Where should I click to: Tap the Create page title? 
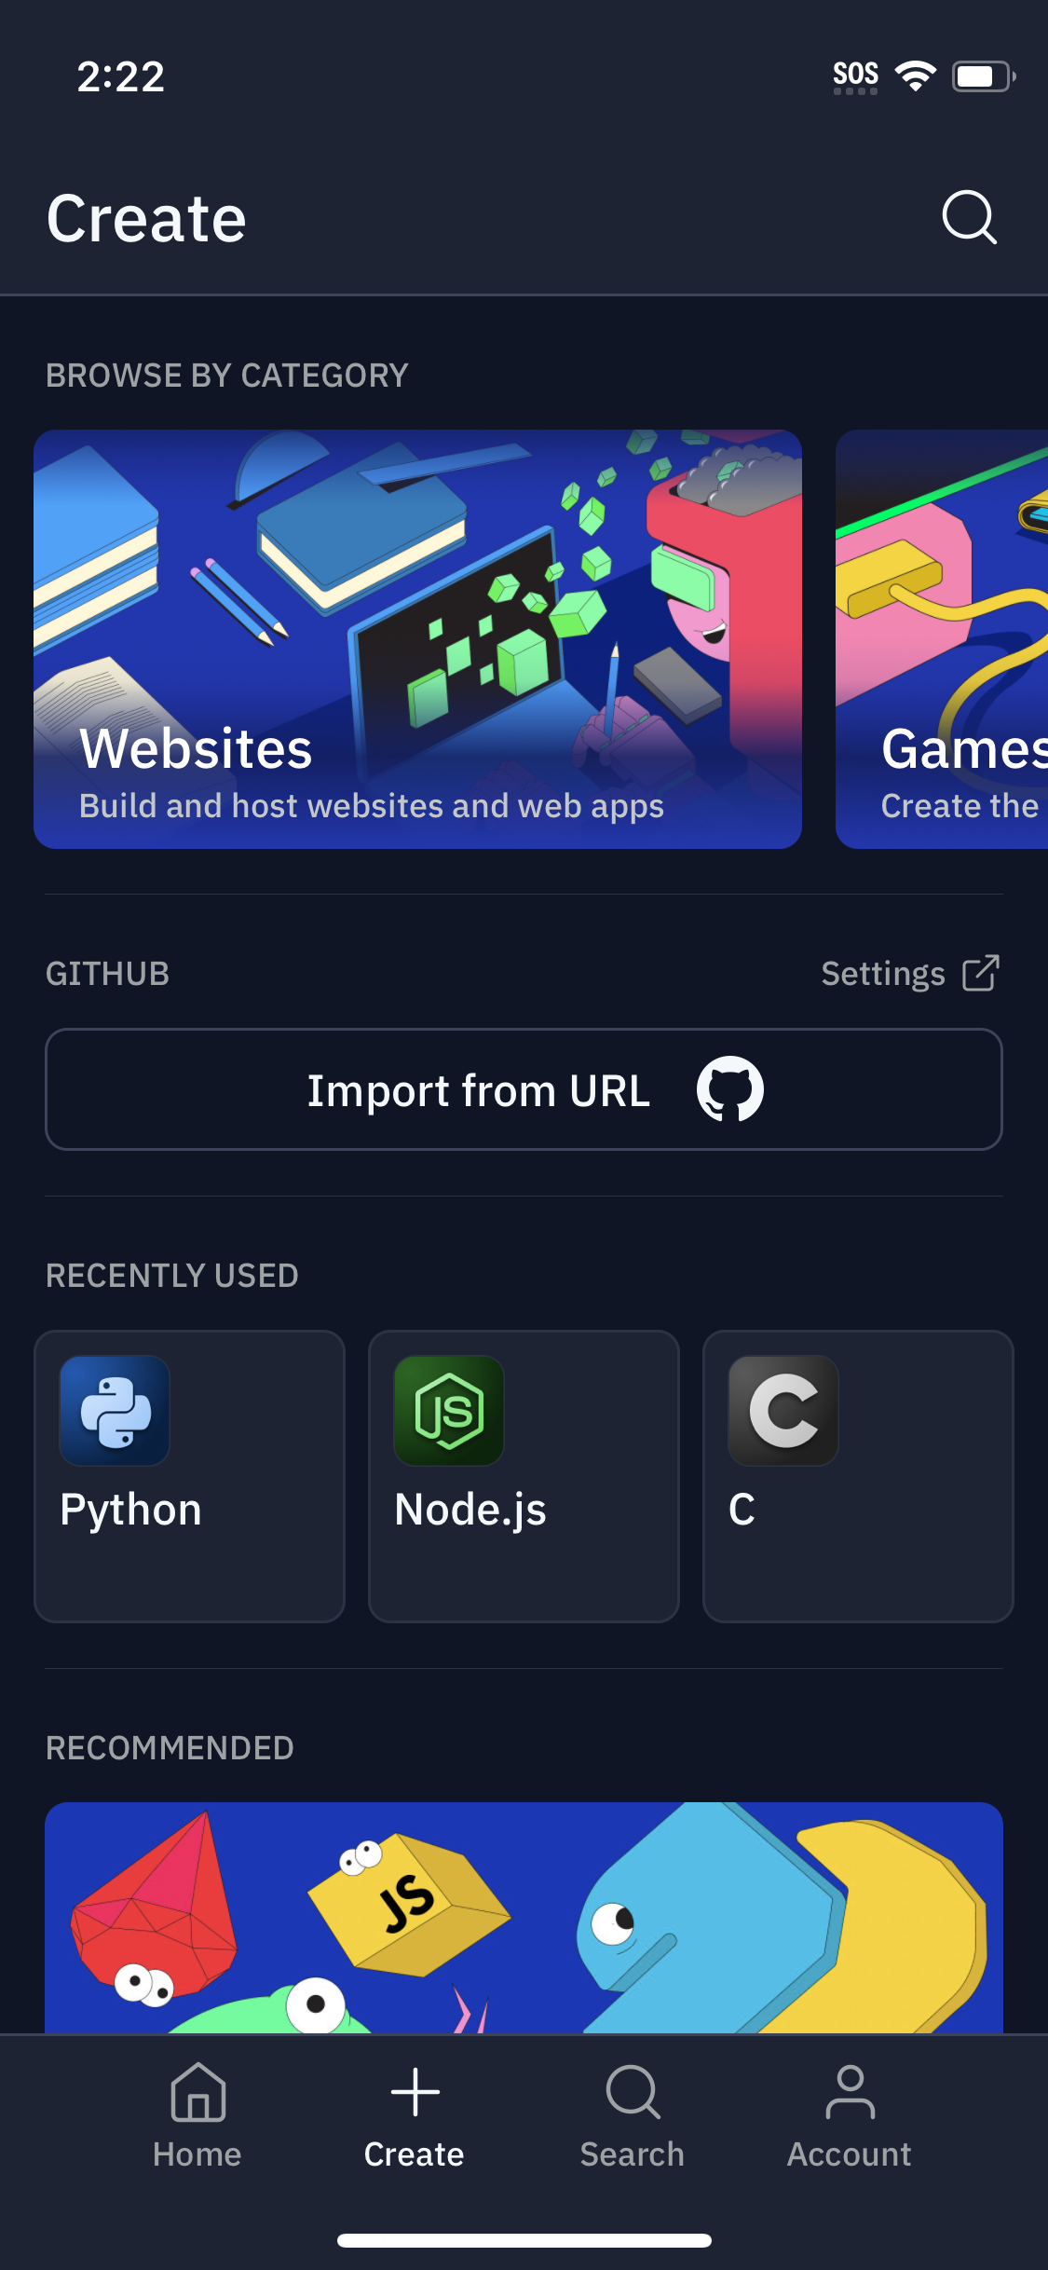click(146, 219)
